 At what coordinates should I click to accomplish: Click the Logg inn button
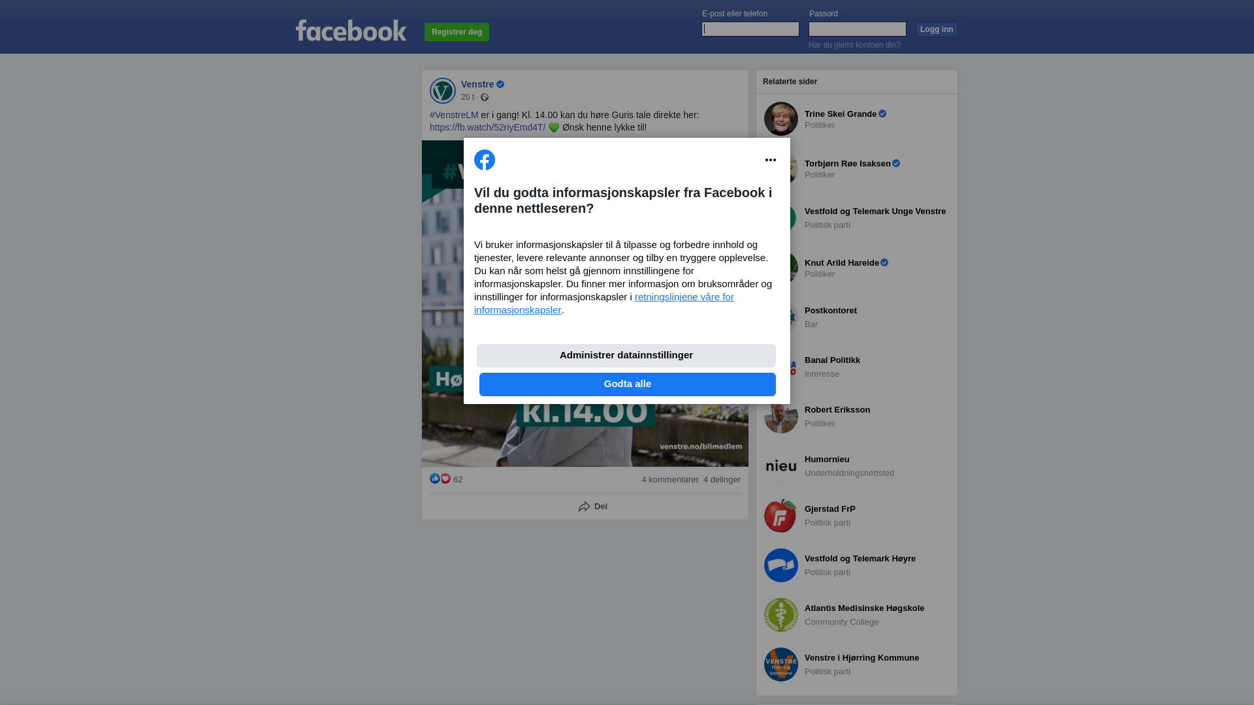pos(937,29)
